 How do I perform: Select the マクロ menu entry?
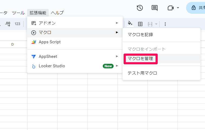click(75, 33)
